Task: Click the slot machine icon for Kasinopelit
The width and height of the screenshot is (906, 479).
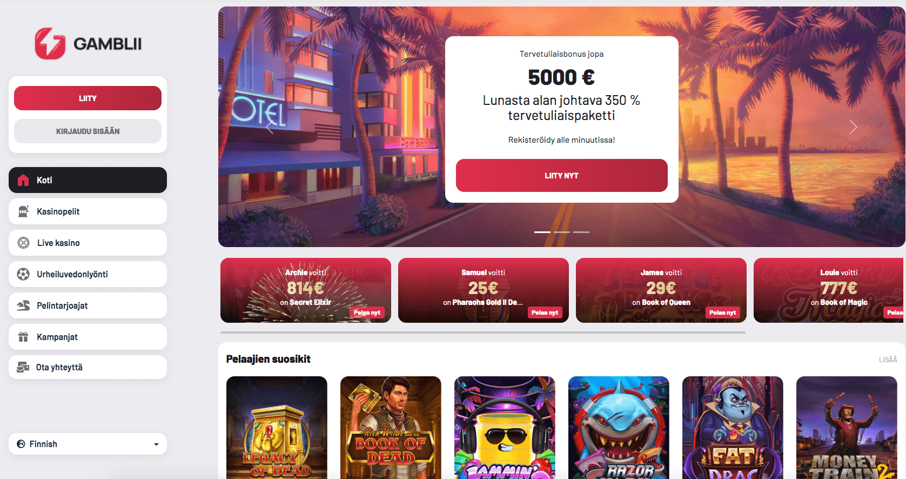Action: (x=23, y=211)
